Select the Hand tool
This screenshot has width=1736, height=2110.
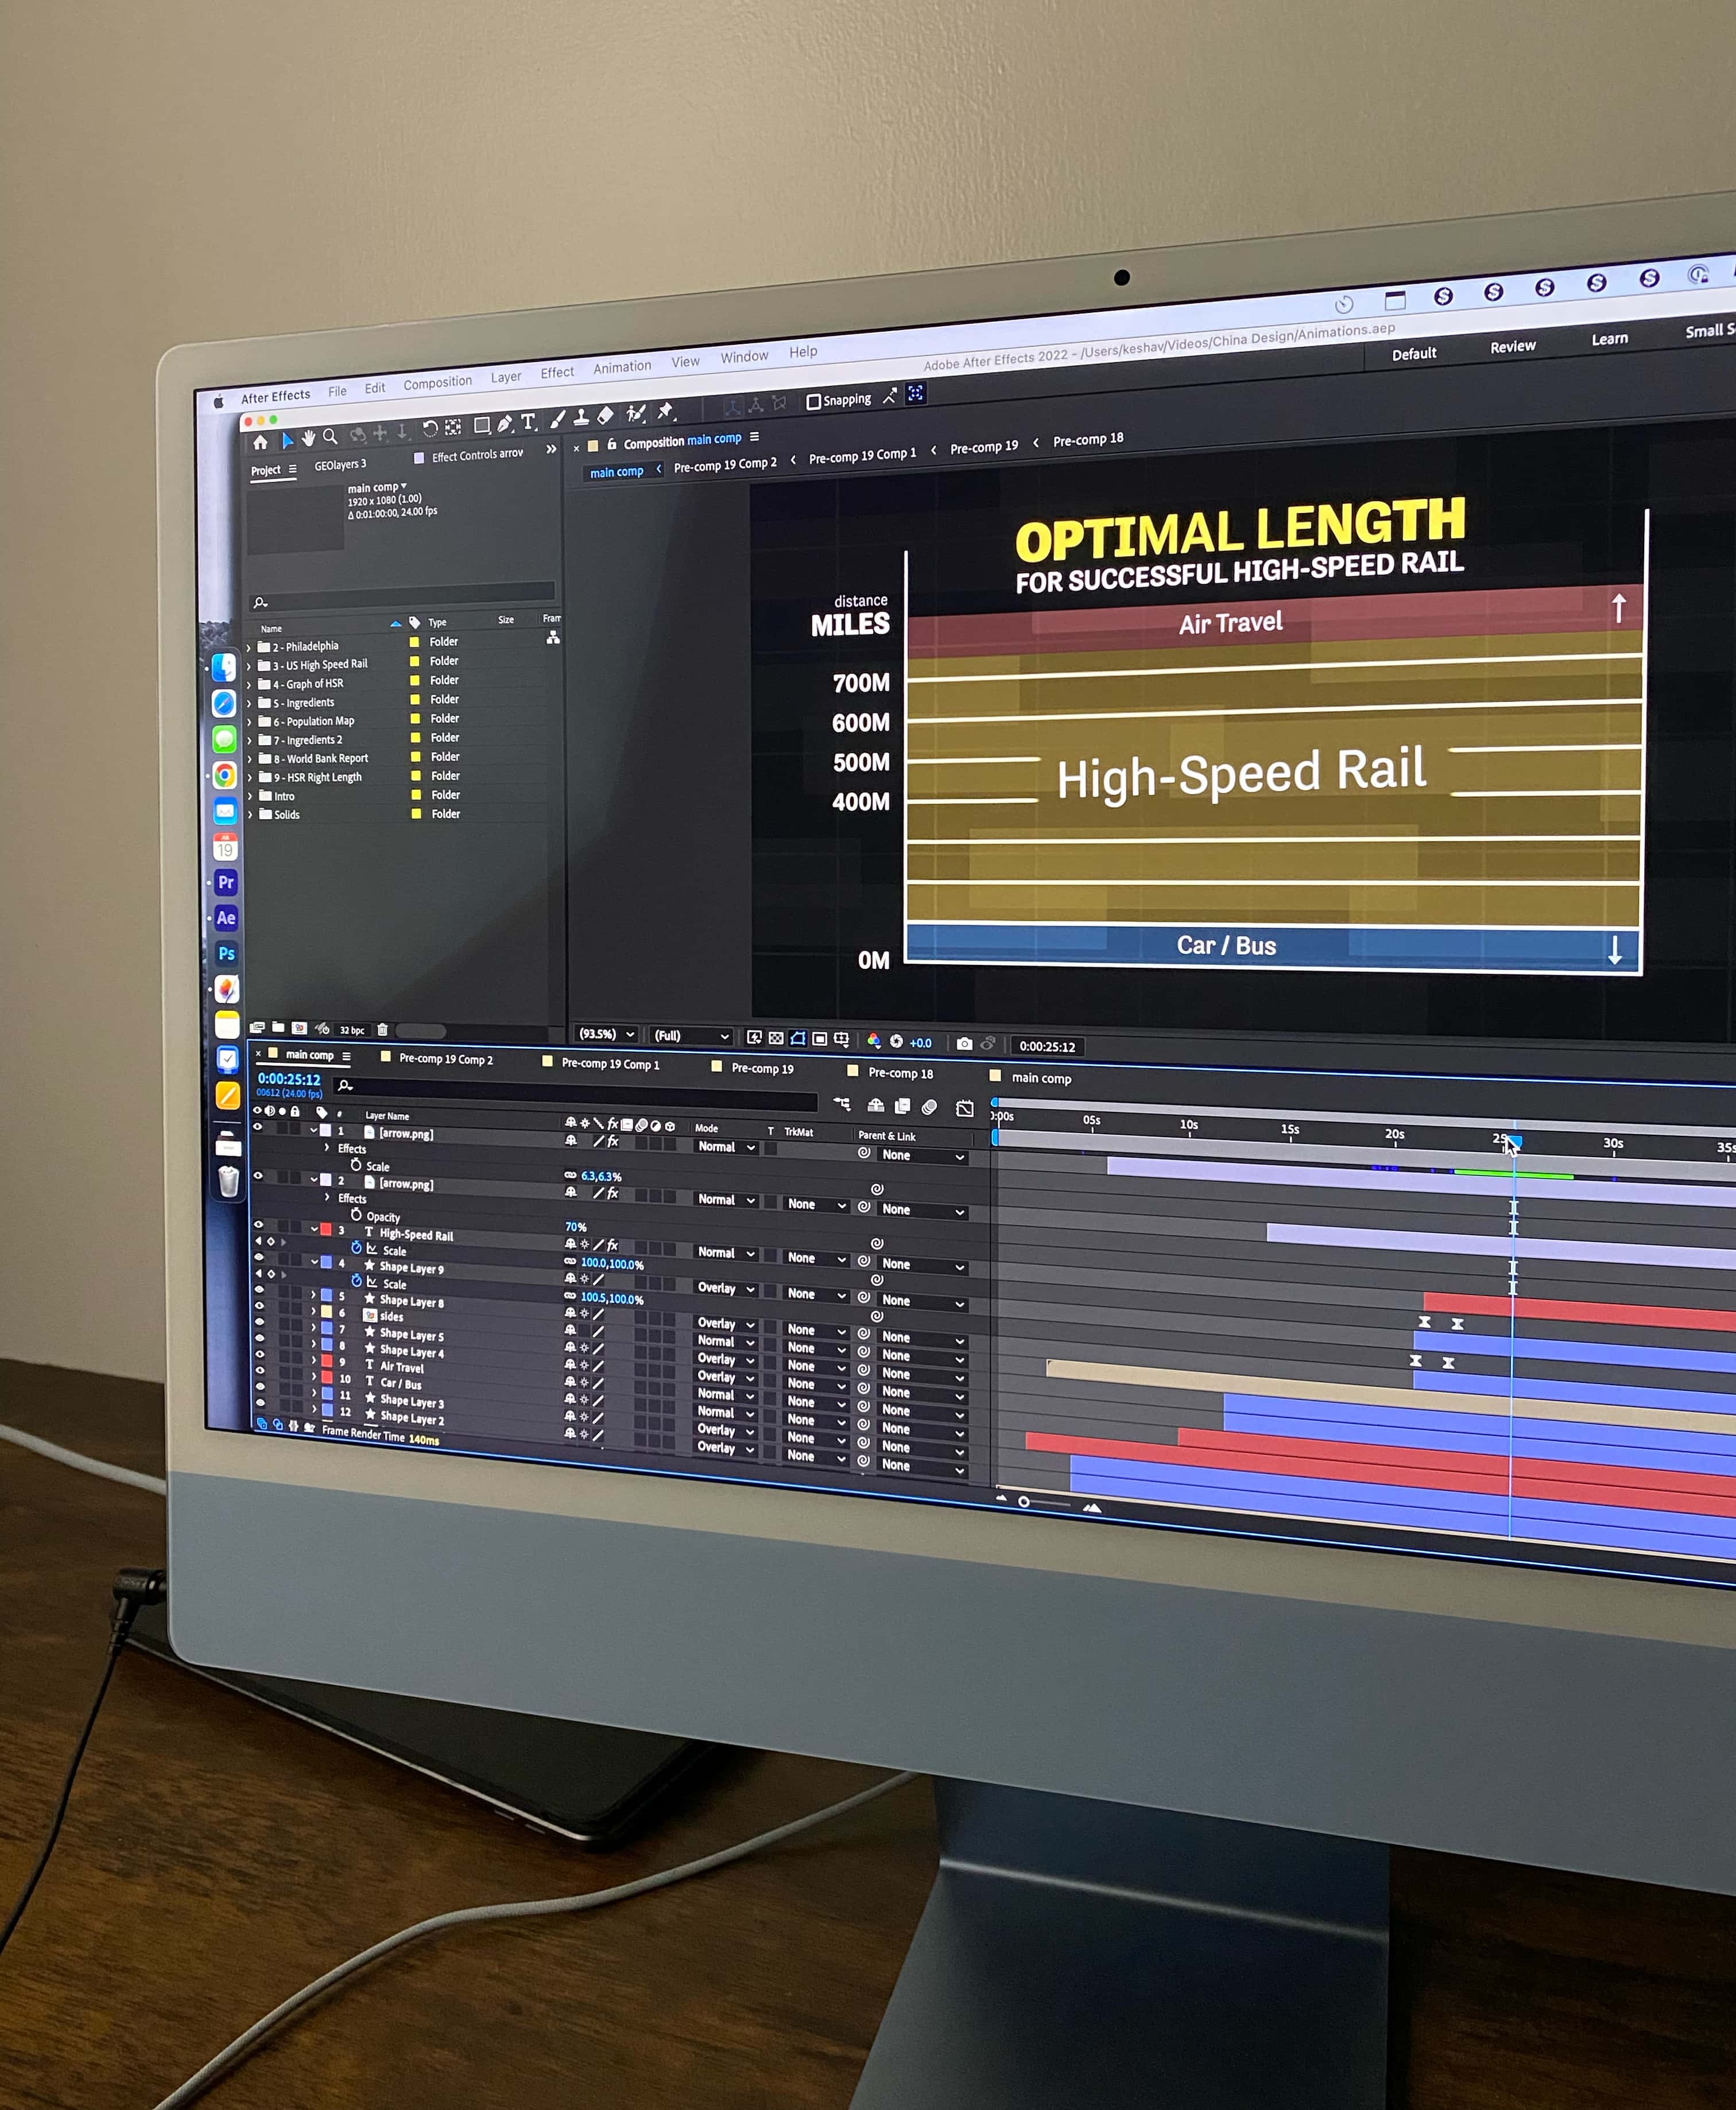[309, 438]
